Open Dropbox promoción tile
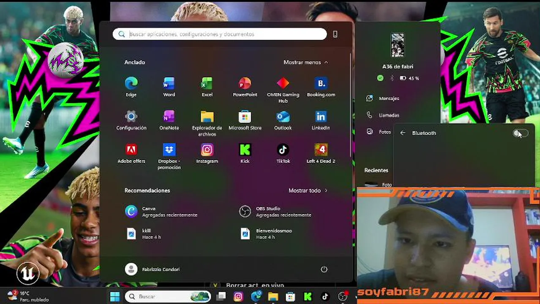 click(x=169, y=157)
